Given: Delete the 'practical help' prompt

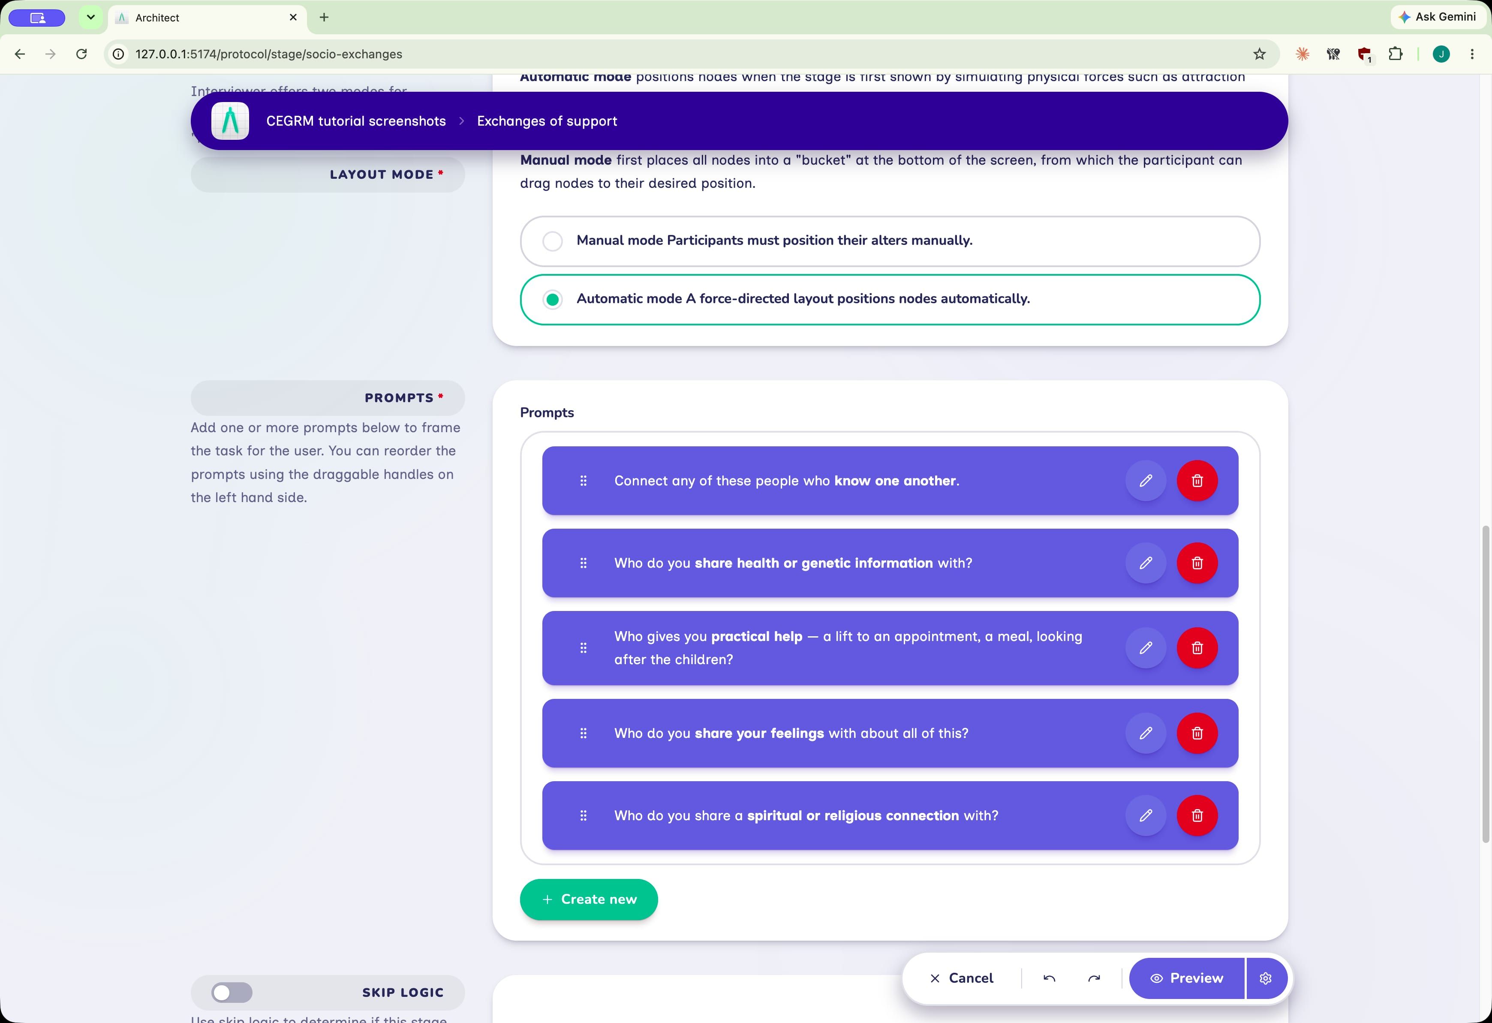Looking at the screenshot, I should click(x=1197, y=647).
